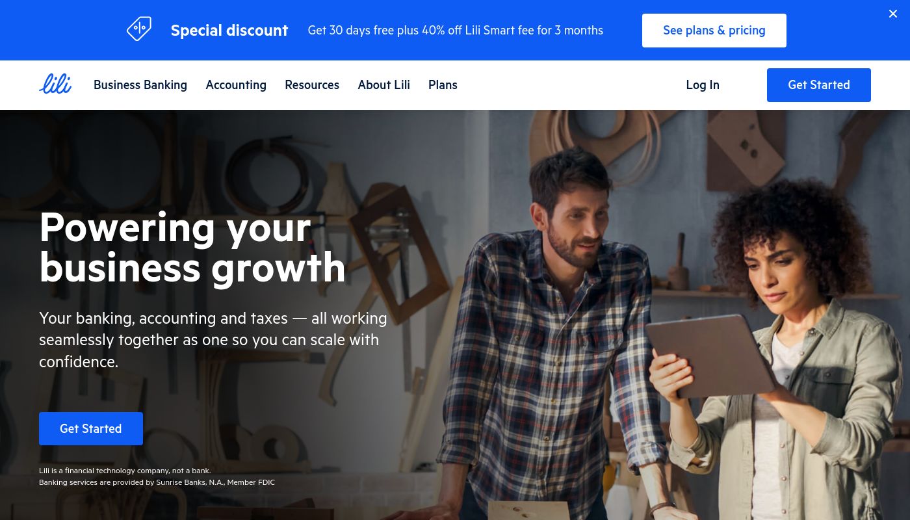Viewport: 910px width, 520px height.
Task: Click the discount tag icon in banner
Action: click(139, 29)
